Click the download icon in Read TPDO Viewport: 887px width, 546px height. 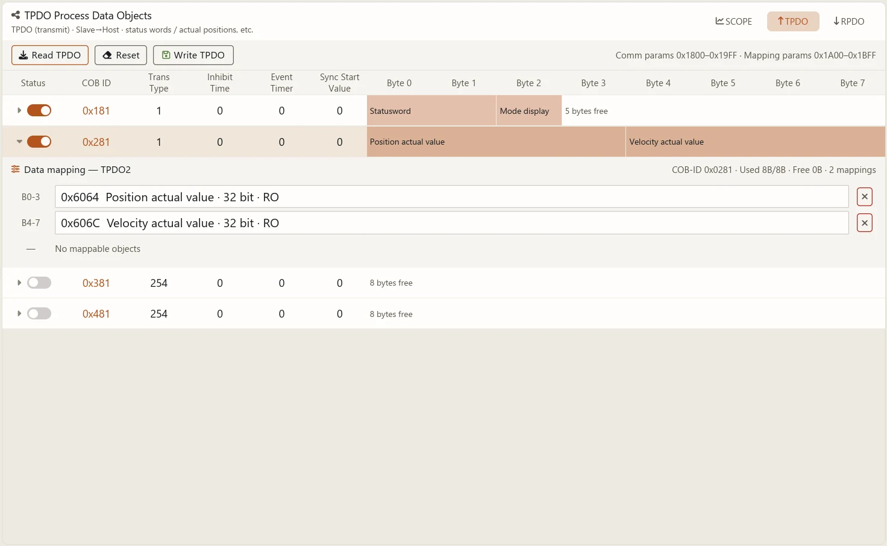24,55
